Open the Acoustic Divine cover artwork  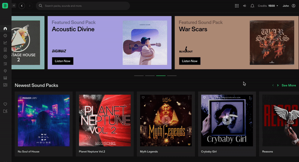[145, 43]
